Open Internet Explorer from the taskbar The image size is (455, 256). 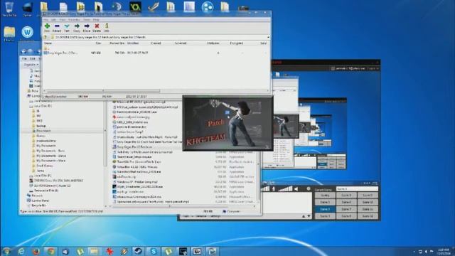21,251
